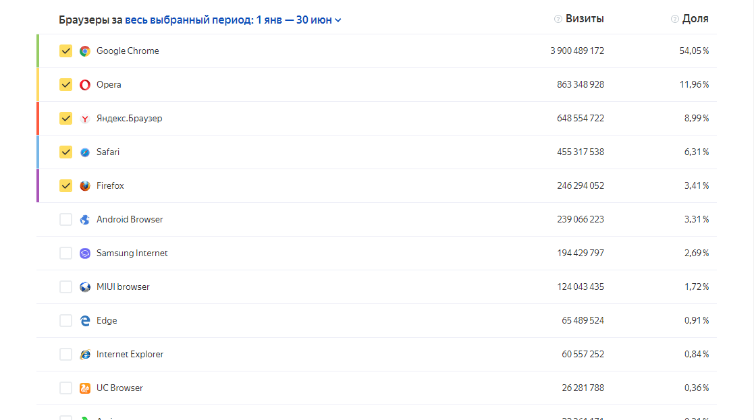Click the green color bar beside Google Chrome
The width and height of the screenshot is (754, 420).
click(38, 51)
